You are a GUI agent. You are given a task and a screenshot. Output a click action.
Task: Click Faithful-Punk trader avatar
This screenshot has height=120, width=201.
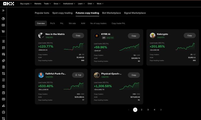point(41,75)
